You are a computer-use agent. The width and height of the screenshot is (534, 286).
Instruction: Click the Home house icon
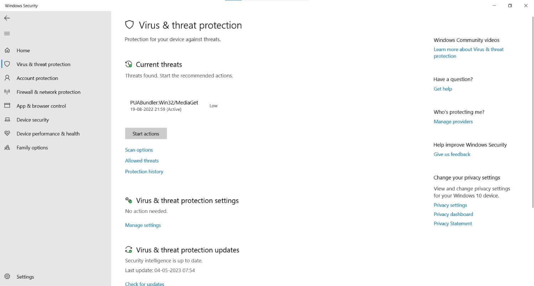(x=7, y=50)
